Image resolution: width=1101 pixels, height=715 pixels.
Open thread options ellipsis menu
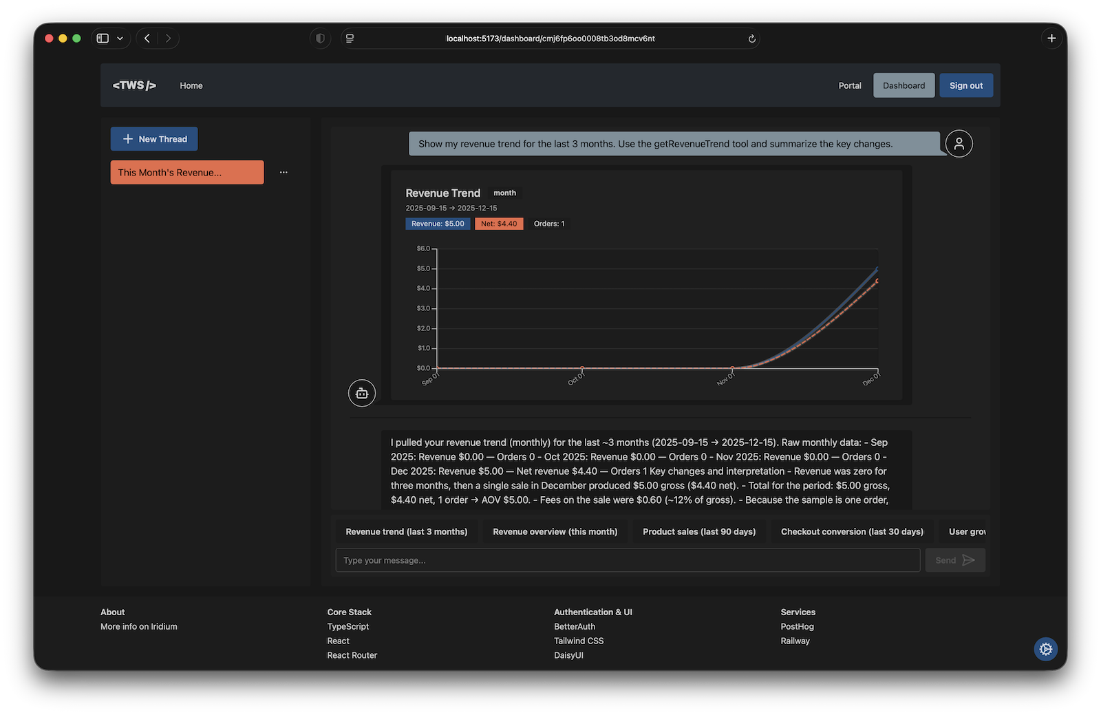(x=284, y=172)
